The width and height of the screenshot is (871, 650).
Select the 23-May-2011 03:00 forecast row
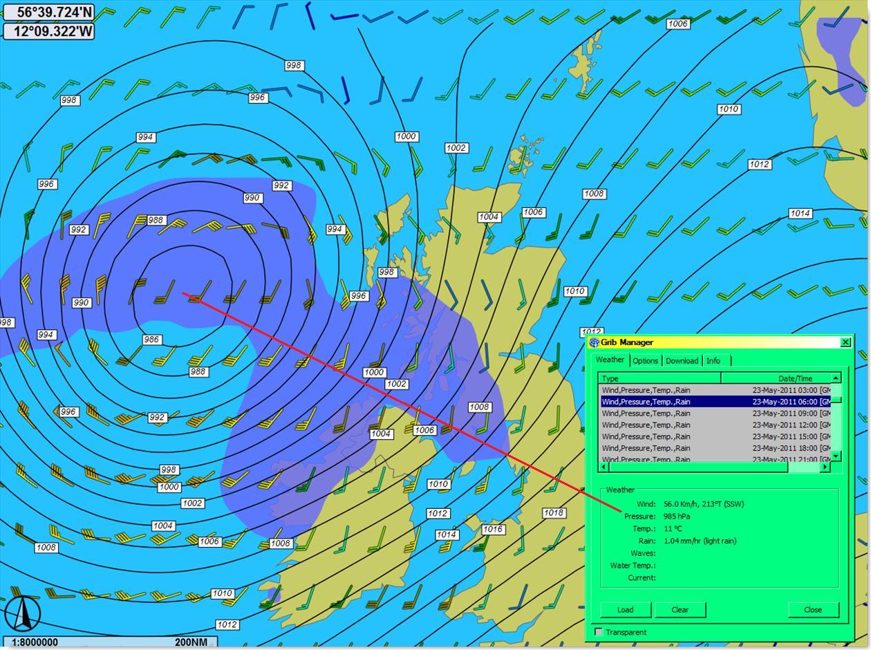point(715,390)
